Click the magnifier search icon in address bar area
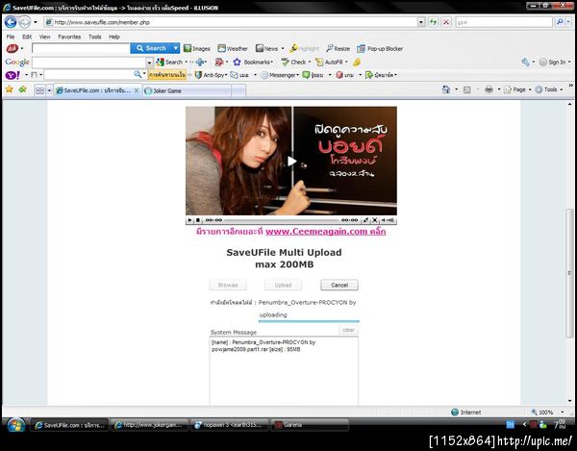This screenshot has width=577, height=451. 560,22
